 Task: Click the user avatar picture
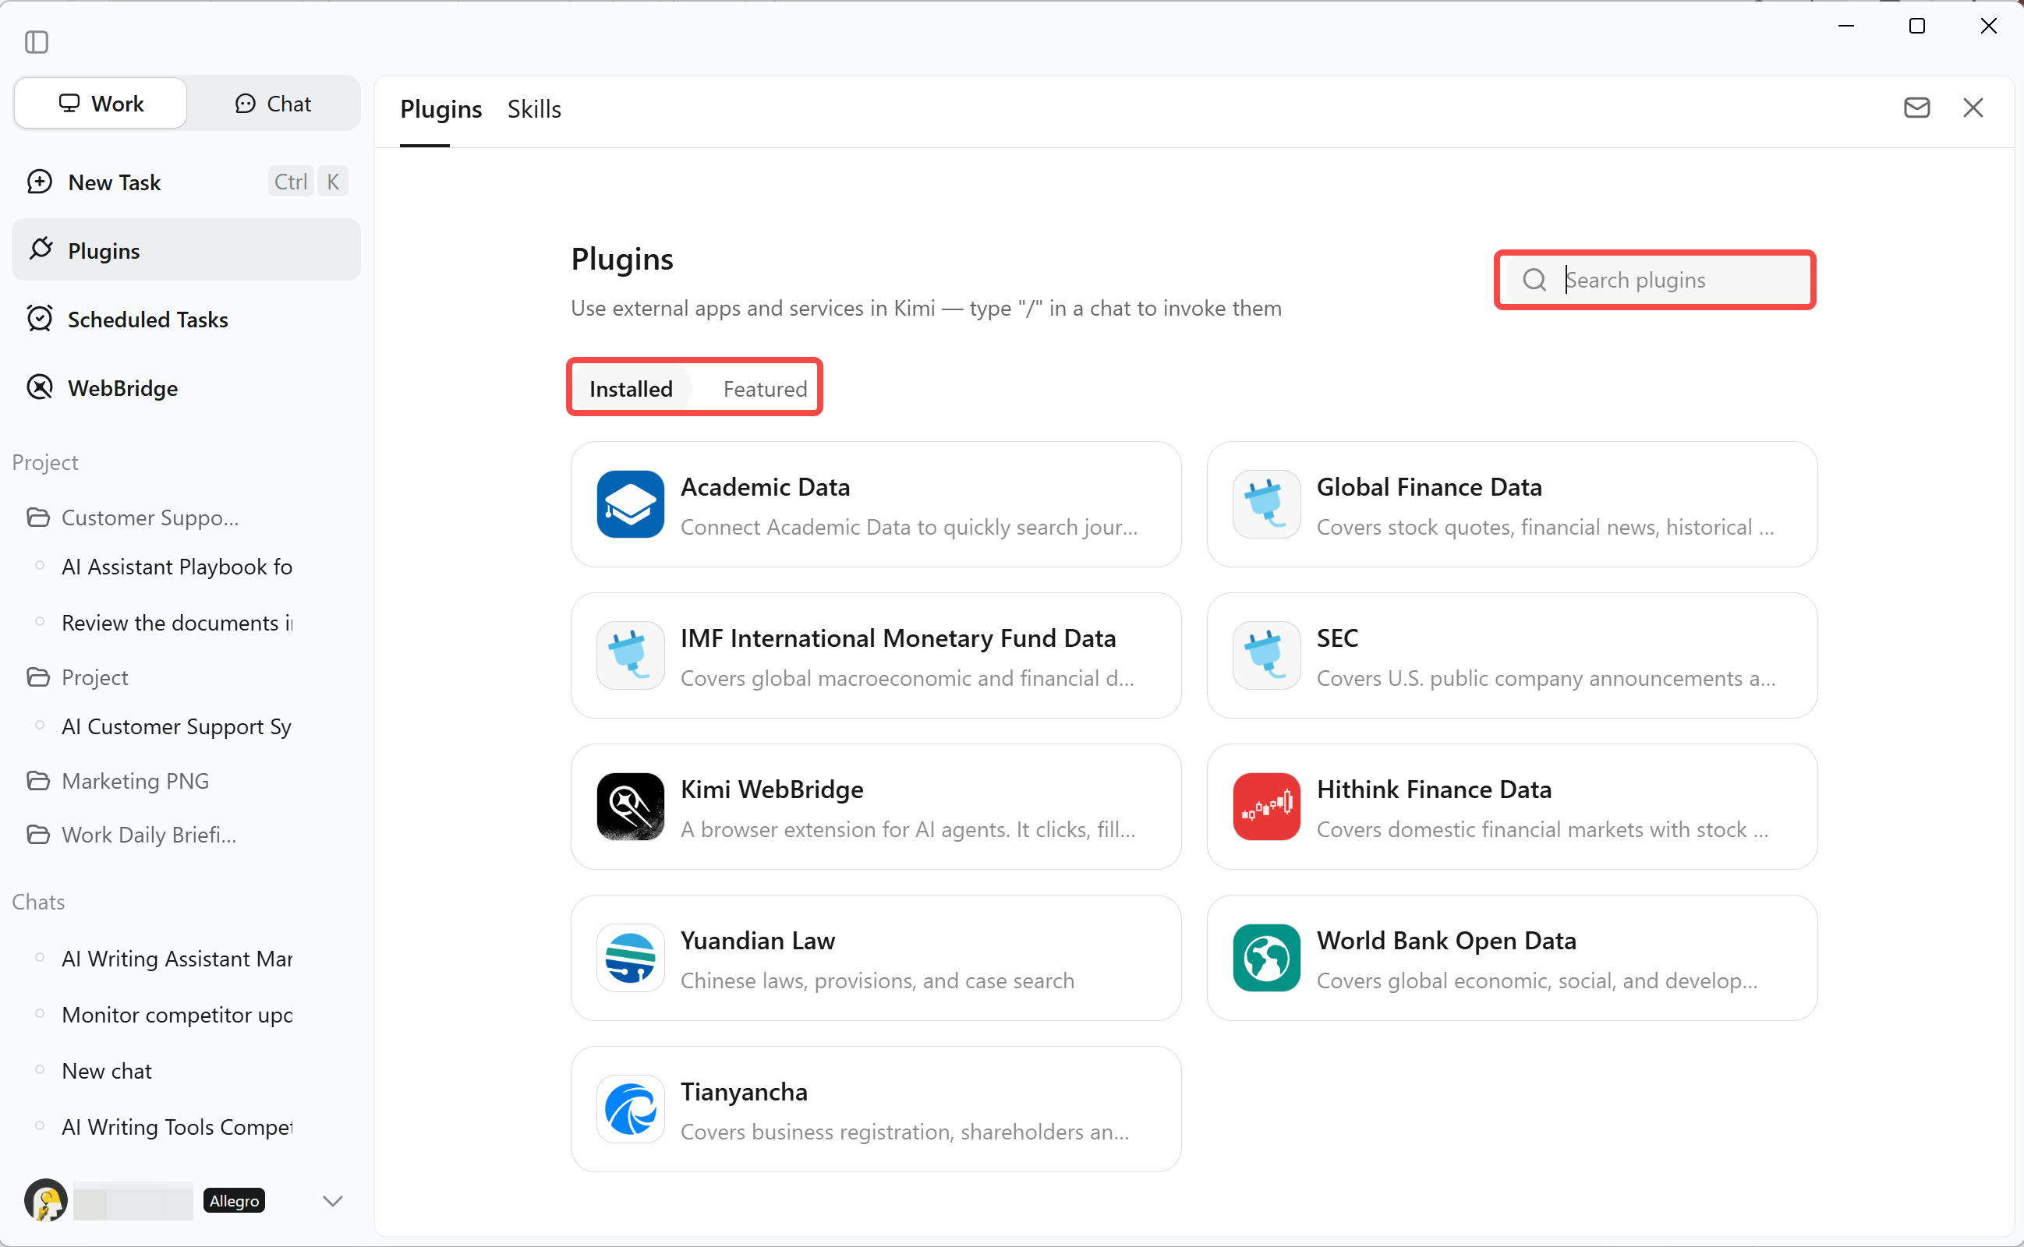point(45,1201)
